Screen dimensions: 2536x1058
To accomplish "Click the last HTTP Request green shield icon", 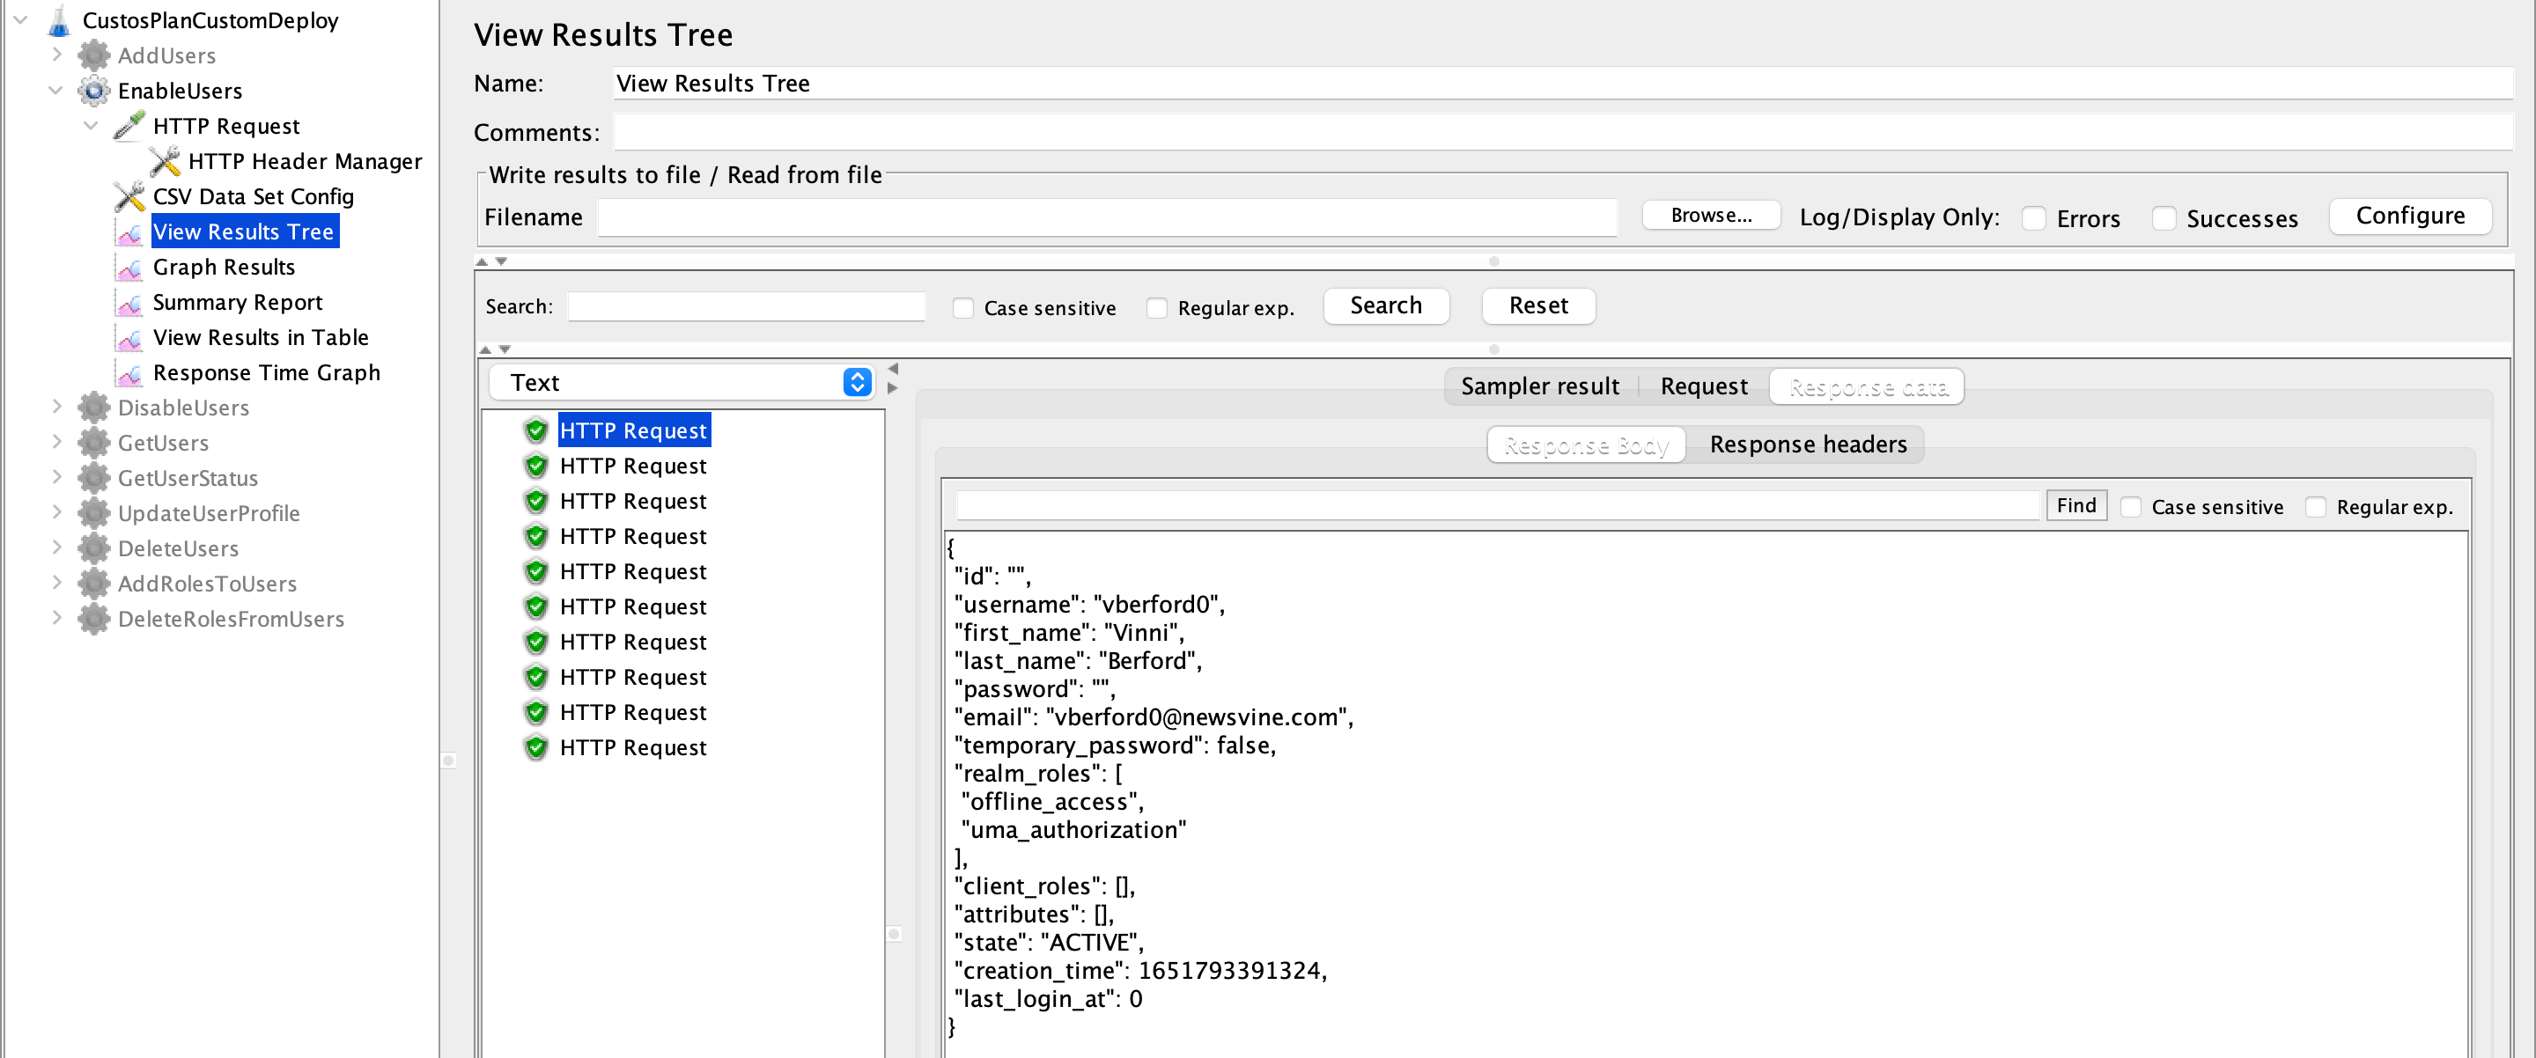I will pos(535,748).
